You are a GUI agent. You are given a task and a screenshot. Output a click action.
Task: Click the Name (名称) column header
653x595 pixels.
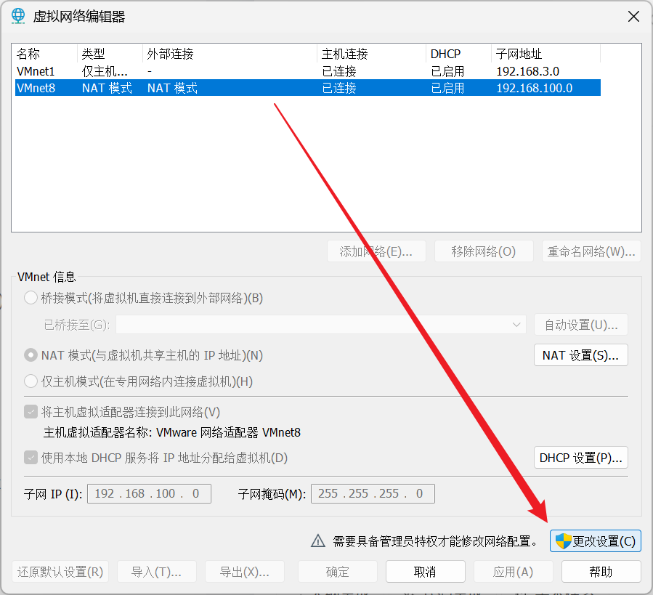[x=45, y=54]
